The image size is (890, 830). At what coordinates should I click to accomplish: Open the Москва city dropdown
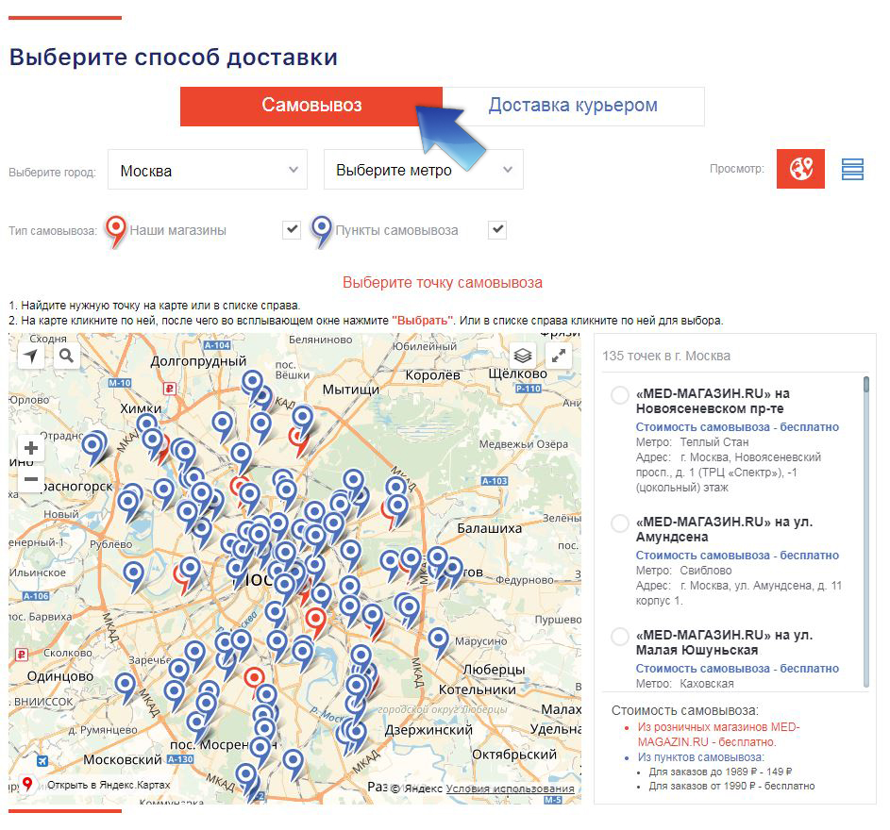pyautogui.click(x=208, y=170)
